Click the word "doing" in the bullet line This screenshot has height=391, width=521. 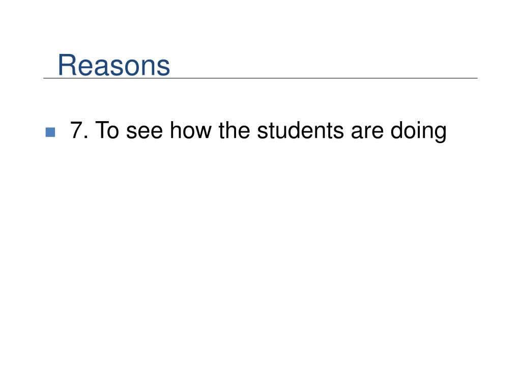click(418, 132)
